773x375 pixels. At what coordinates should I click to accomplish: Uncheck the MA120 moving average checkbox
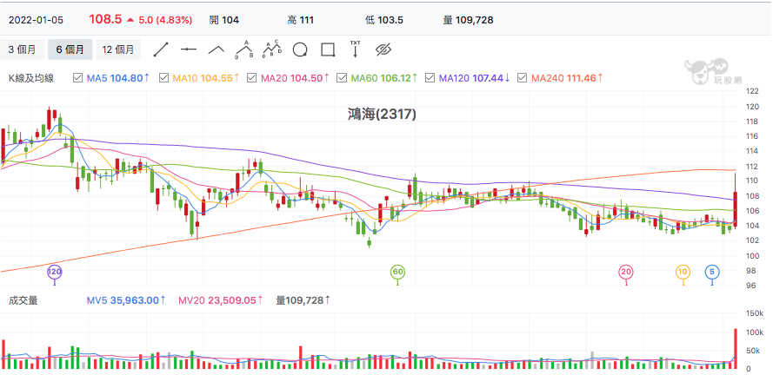coord(430,78)
